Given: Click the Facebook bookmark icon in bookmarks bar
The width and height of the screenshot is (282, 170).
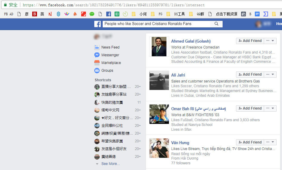Looking at the screenshot, I should 109,14.
